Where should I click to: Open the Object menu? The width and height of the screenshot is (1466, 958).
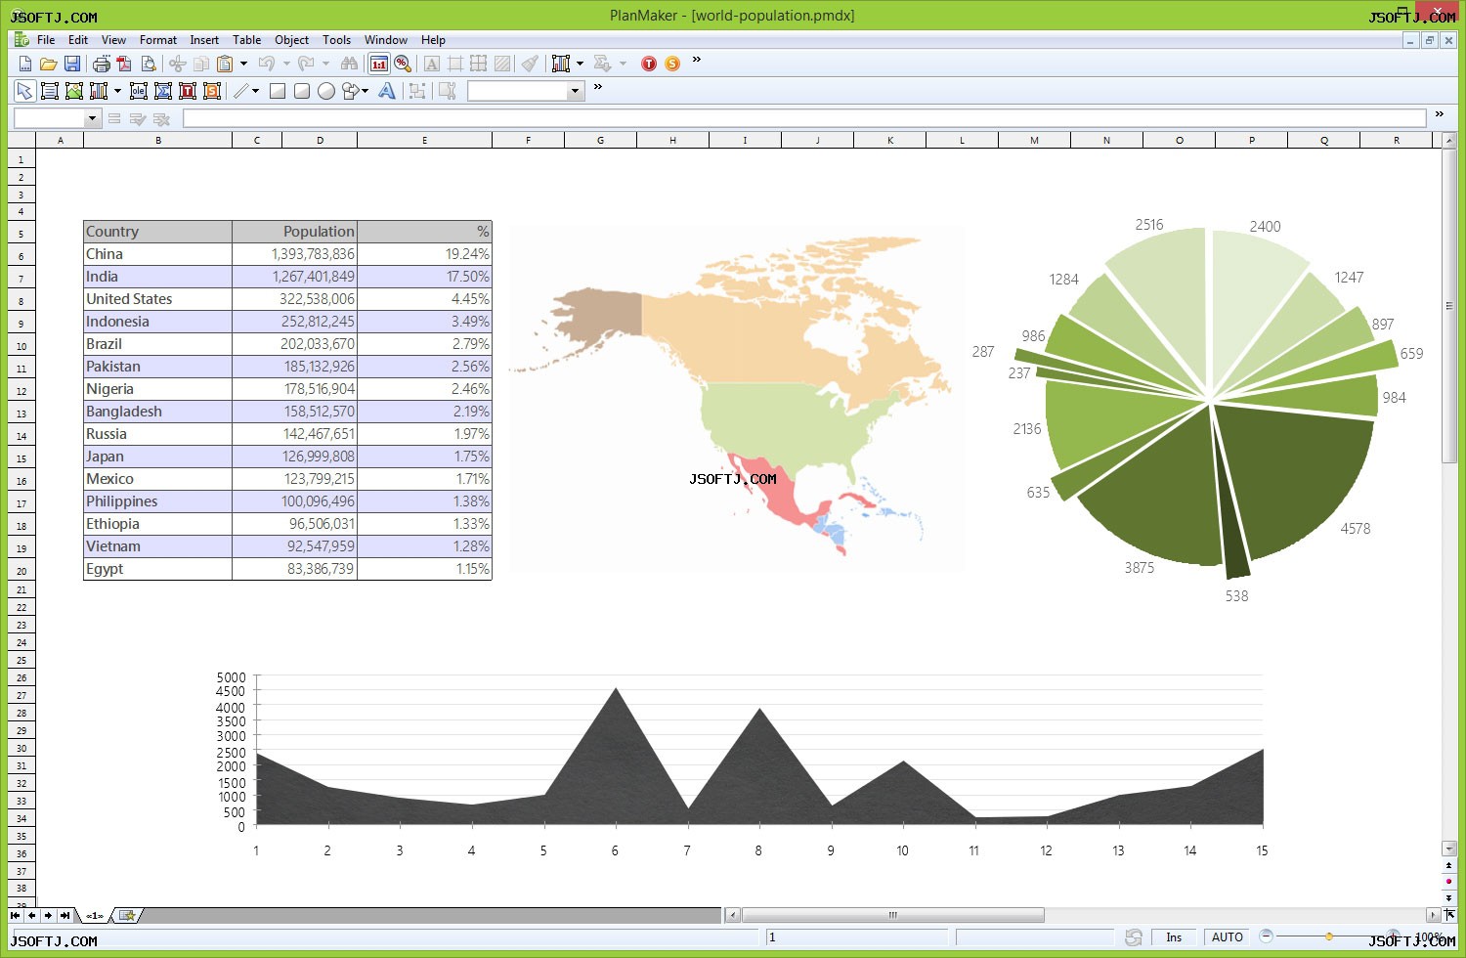(291, 40)
